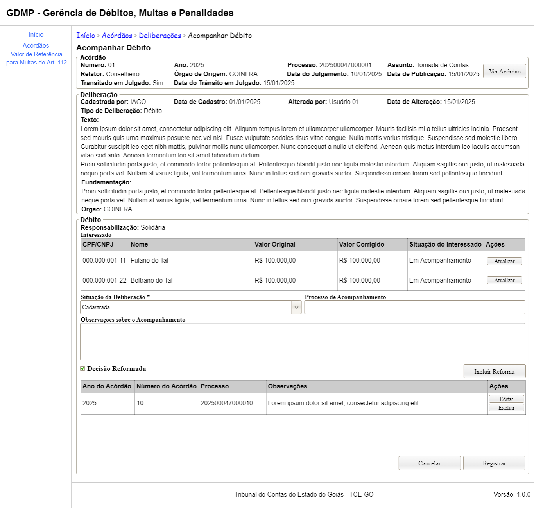The width and height of the screenshot is (534, 508).
Task: Focus the Processo de Acompanhamento field
Action: 414,307
